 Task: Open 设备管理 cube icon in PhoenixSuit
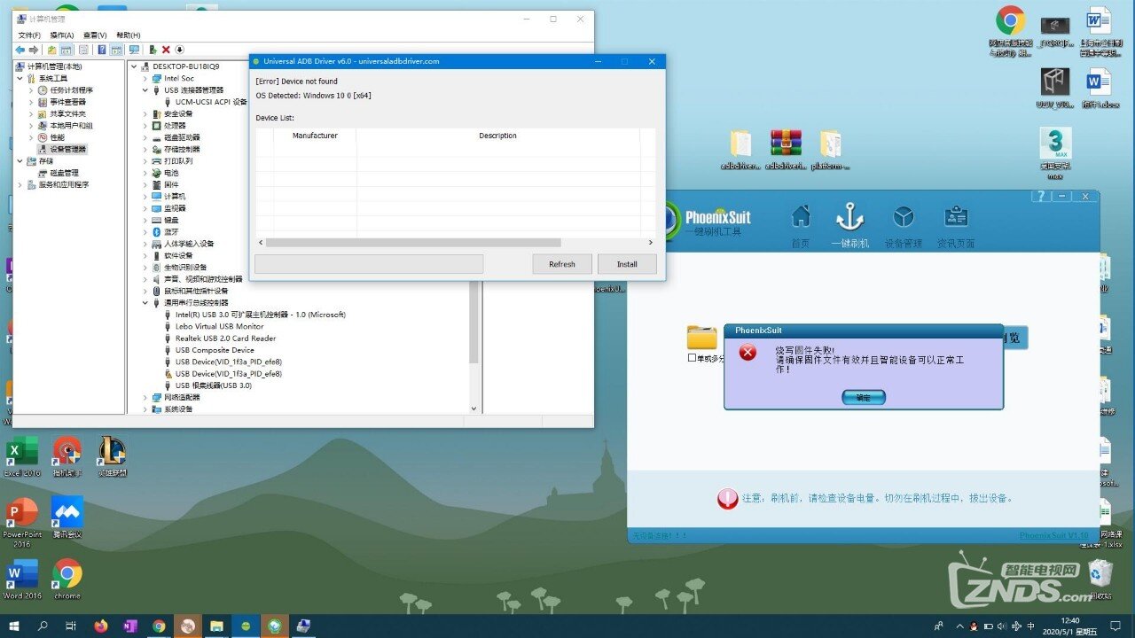pyautogui.click(x=904, y=216)
